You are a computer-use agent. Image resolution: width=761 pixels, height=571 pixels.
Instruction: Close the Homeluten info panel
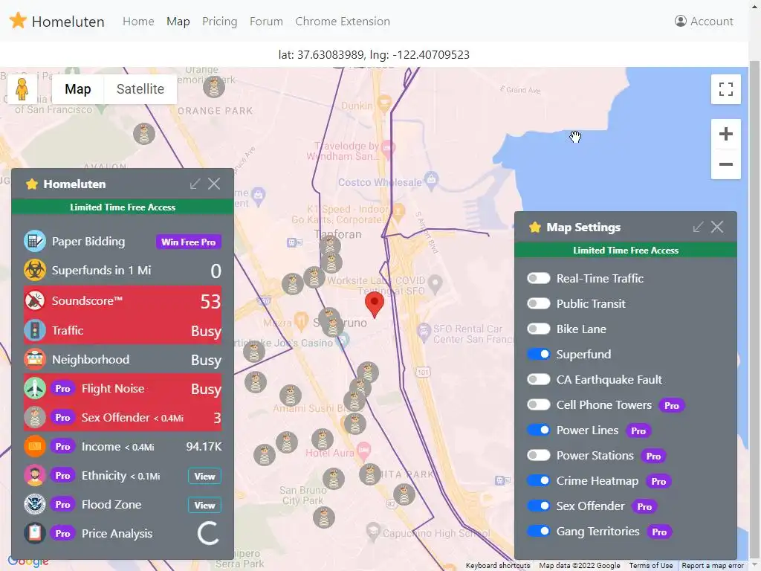(214, 184)
